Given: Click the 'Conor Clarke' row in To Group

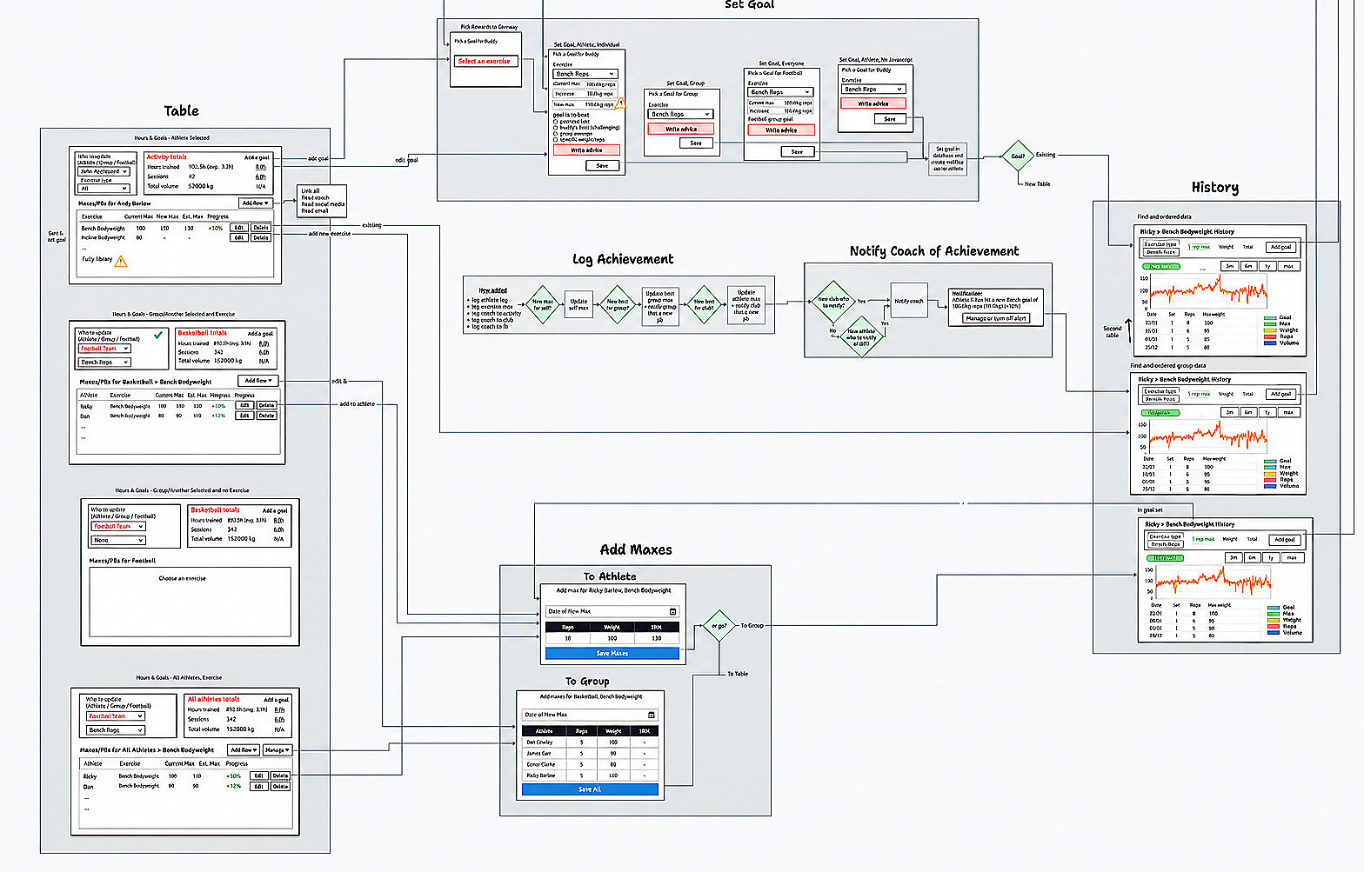Looking at the screenshot, I should click(x=590, y=764).
